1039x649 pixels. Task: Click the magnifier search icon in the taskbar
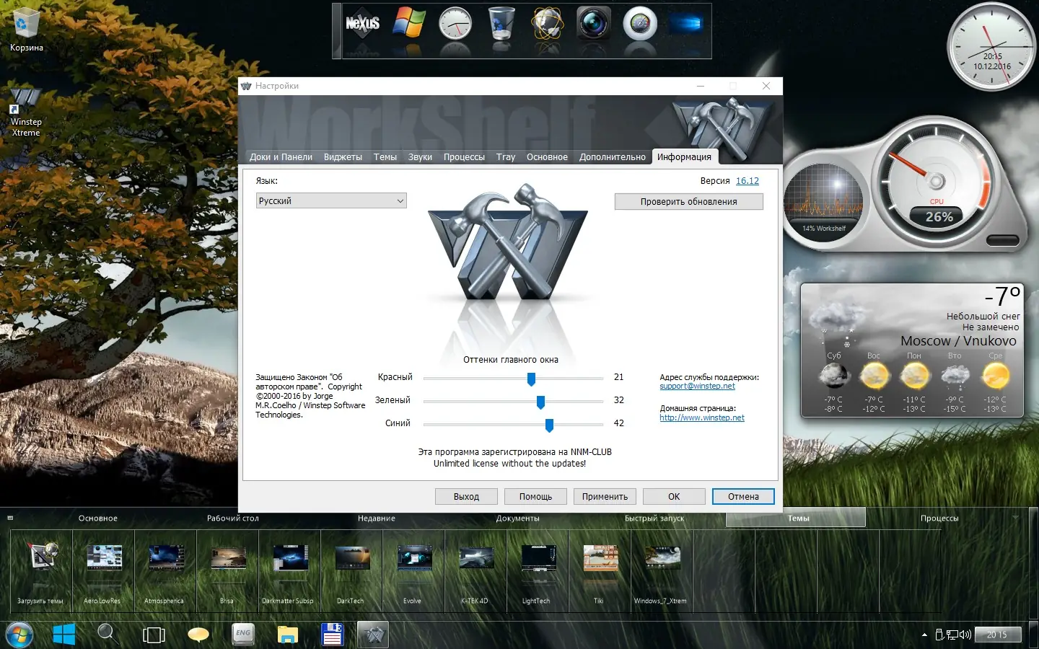(106, 632)
